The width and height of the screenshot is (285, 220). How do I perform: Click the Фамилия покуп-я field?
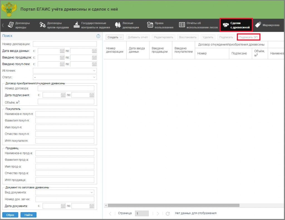65,121
